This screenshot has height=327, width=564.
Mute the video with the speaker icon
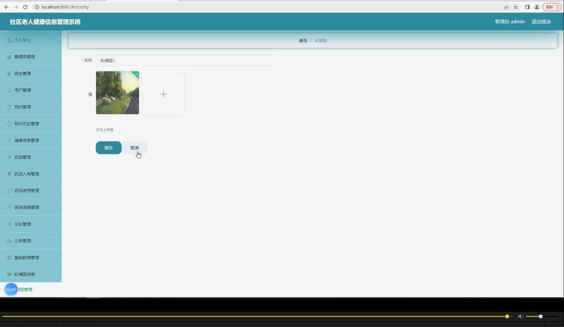coord(521,316)
